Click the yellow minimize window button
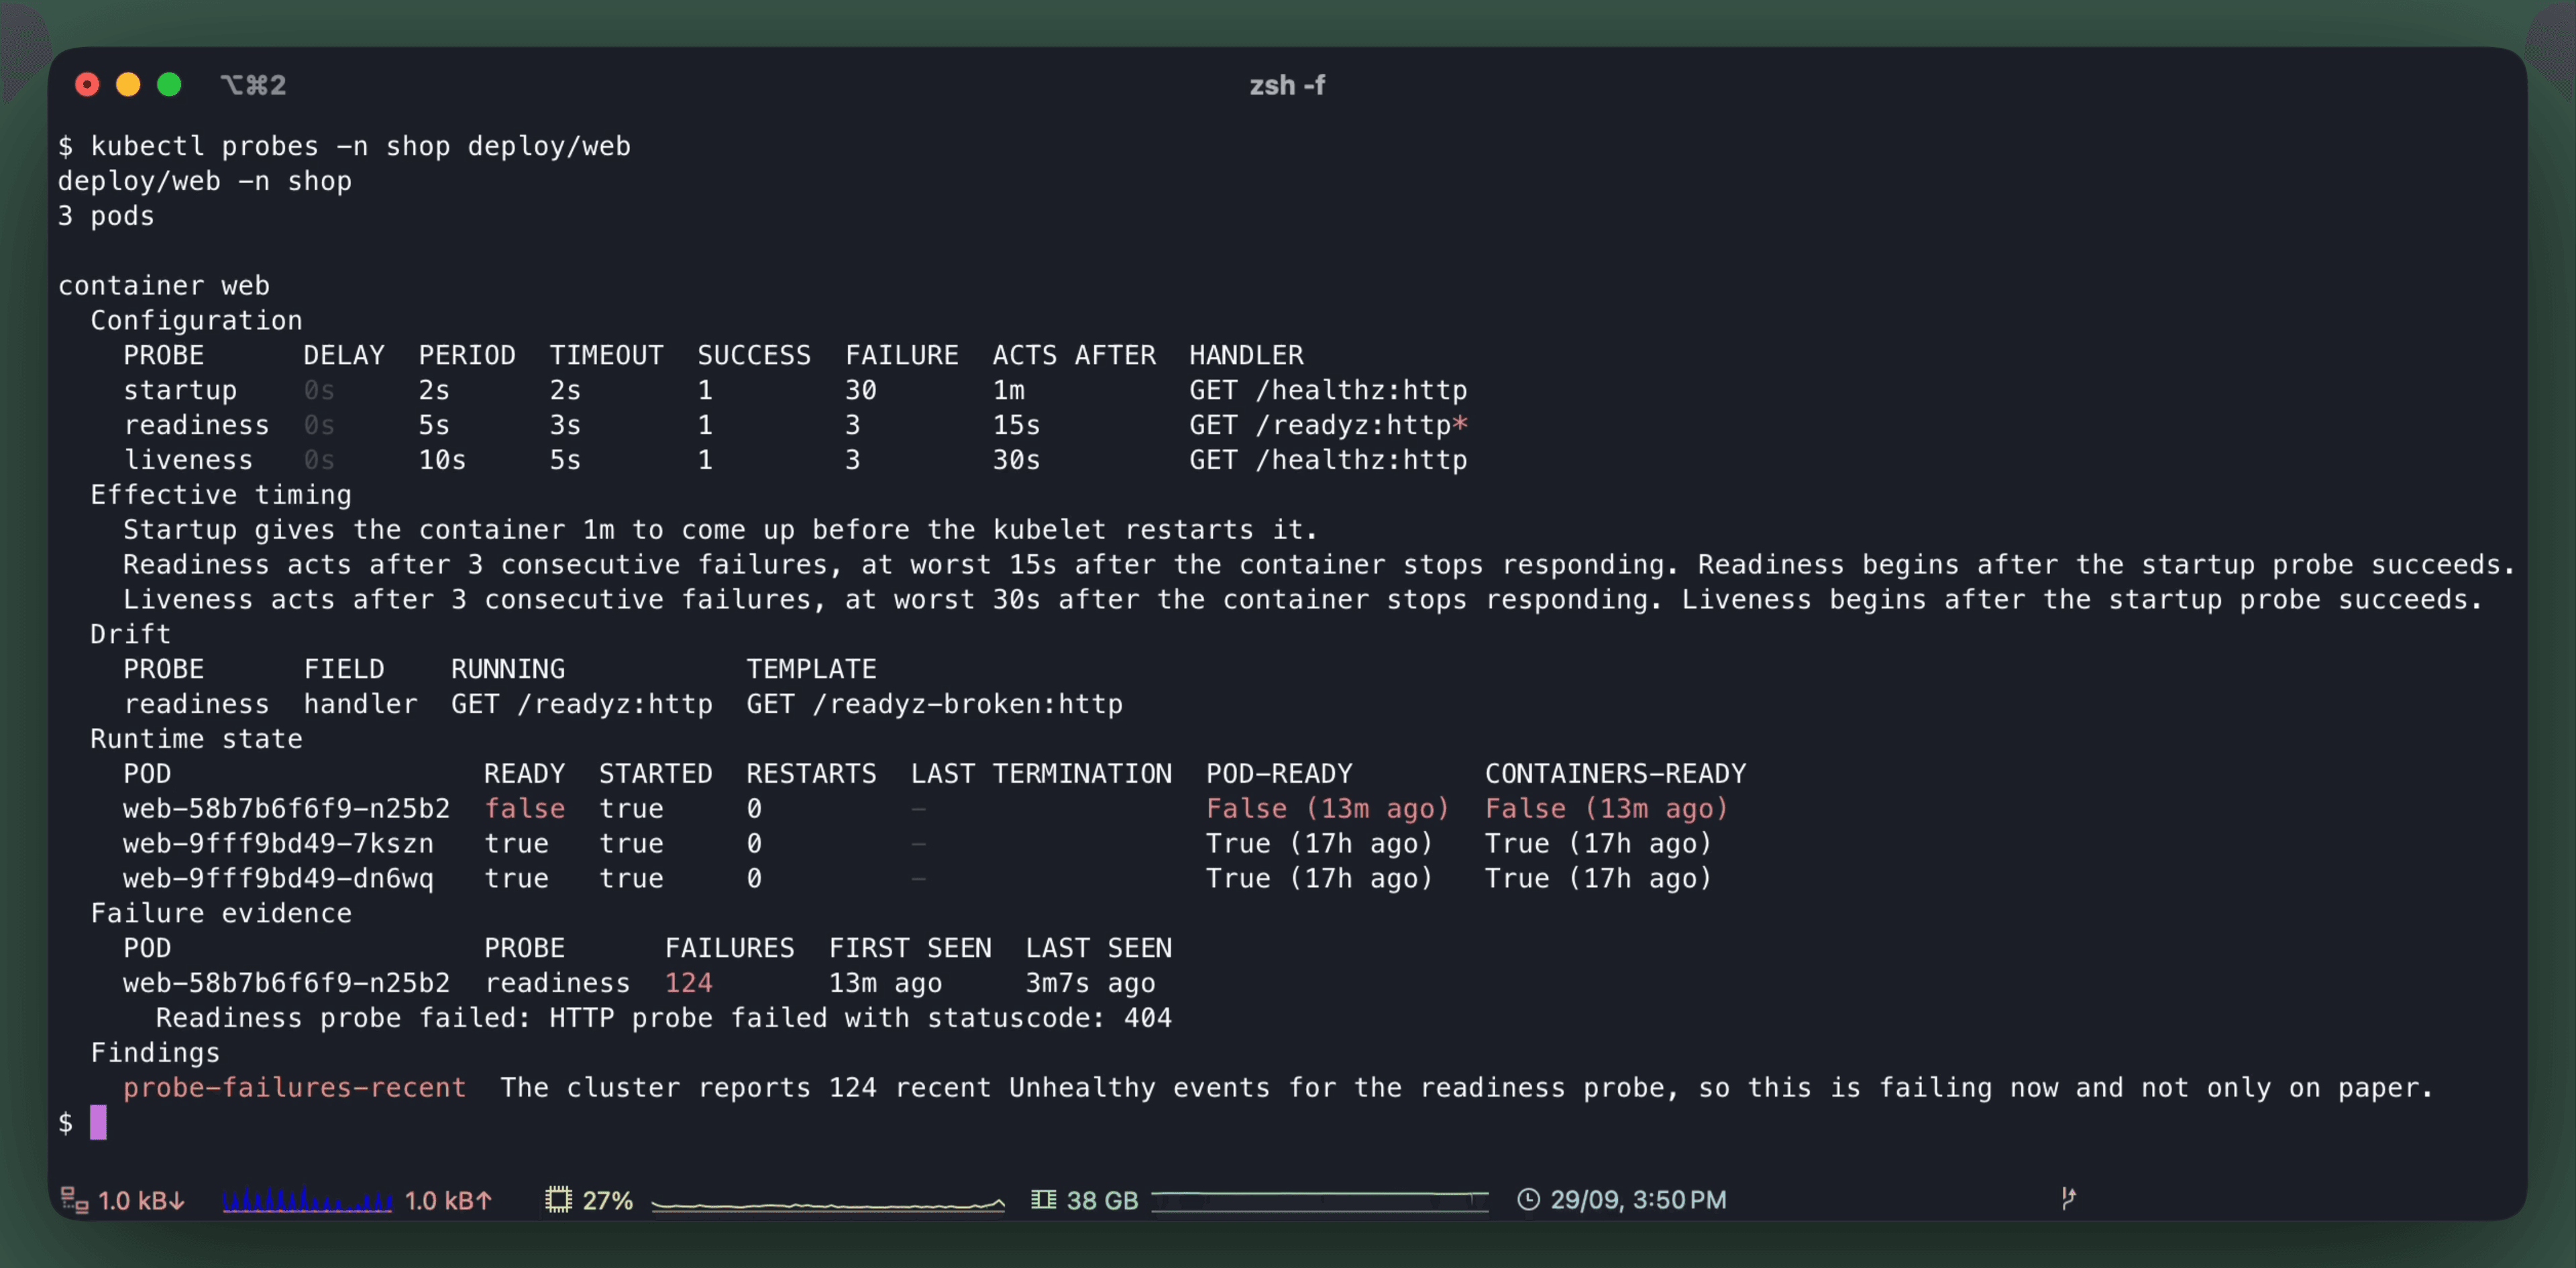 coord(128,85)
